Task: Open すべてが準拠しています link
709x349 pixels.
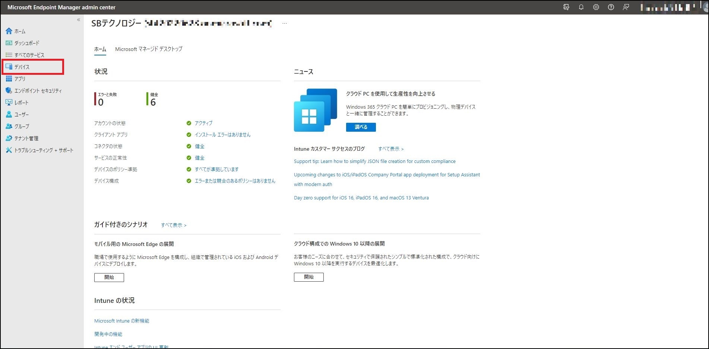Action: coord(216,169)
